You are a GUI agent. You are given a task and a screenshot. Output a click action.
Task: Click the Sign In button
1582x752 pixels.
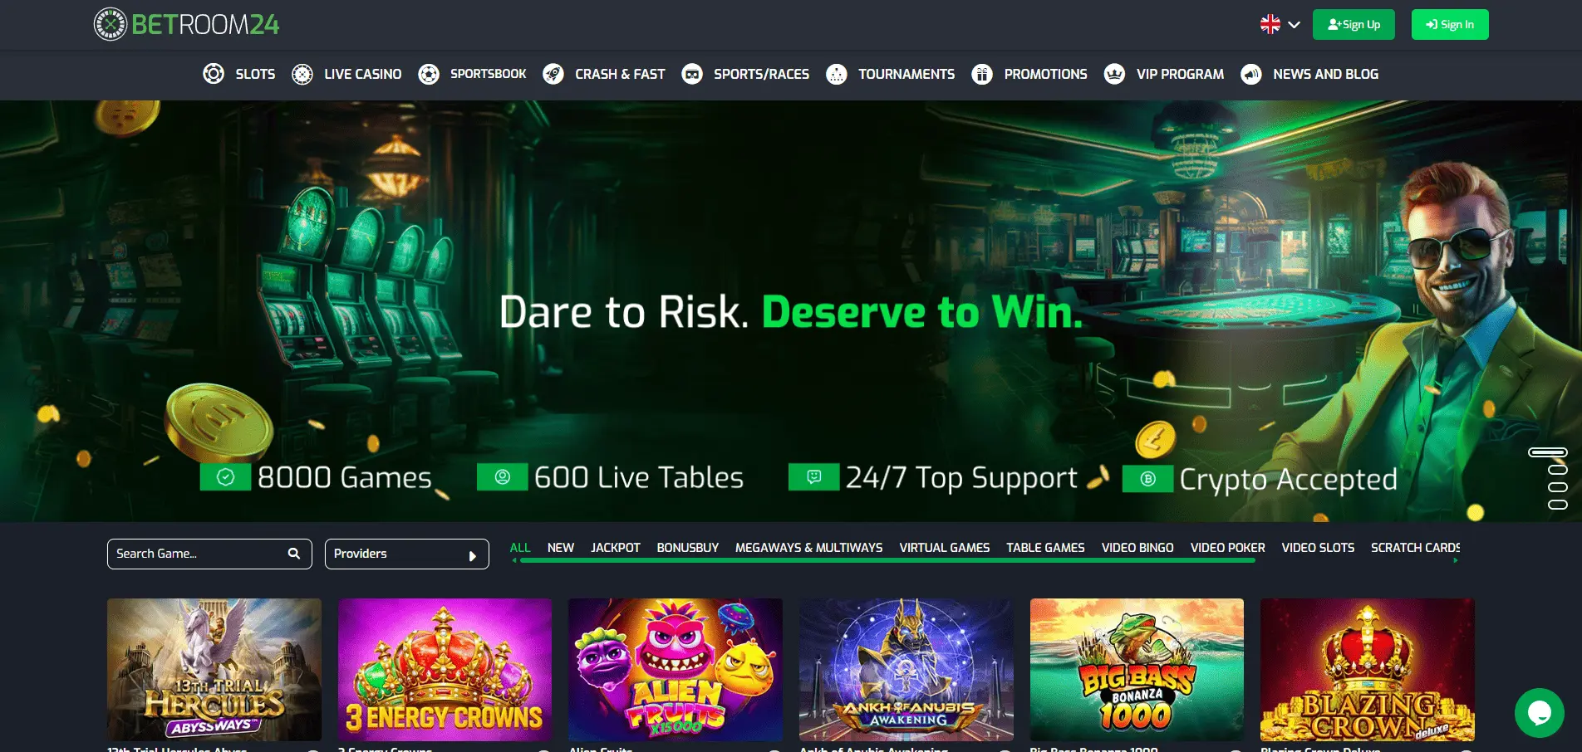pyautogui.click(x=1450, y=24)
